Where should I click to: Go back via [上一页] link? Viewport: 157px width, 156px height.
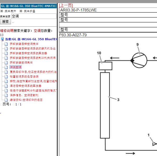point(66,5)
